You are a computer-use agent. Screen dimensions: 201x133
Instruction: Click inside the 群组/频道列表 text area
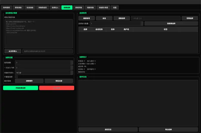coord(38,33)
